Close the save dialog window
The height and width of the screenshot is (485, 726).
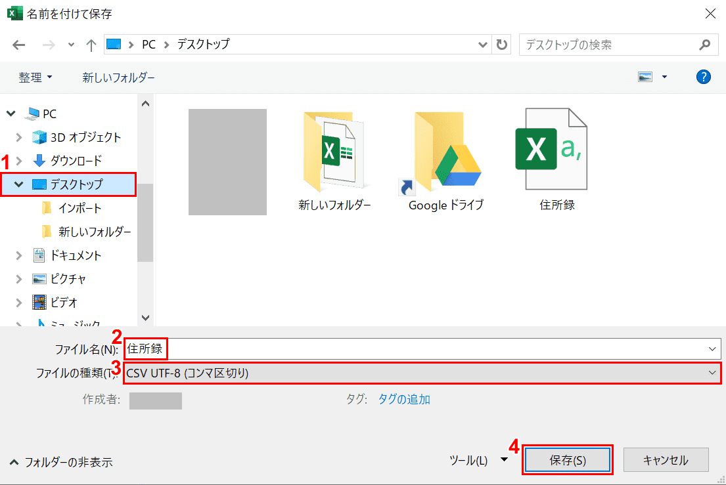(710, 14)
